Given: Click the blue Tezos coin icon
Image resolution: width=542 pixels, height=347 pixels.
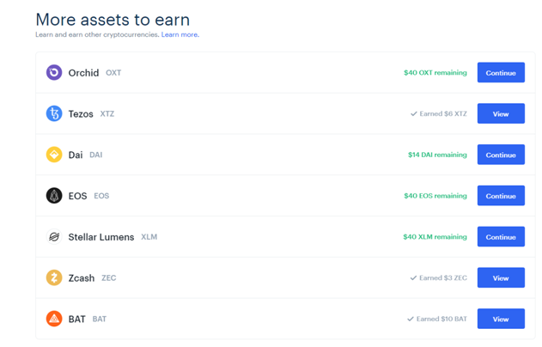Looking at the screenshot, I should [x=54, y=113].
